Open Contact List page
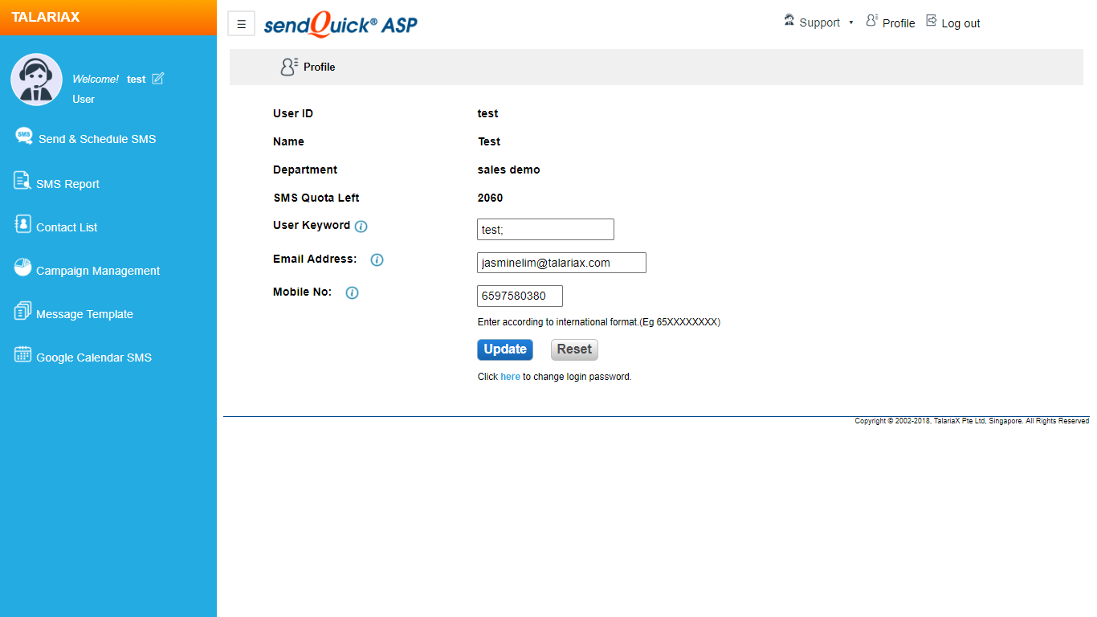Screen dimensions: 1097x617 point(67,227)
